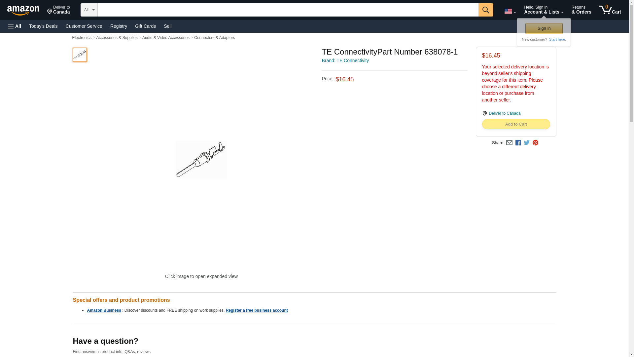Share product on Facebook icon
This screenshot has height=357, width=634.
coord(518,143)
